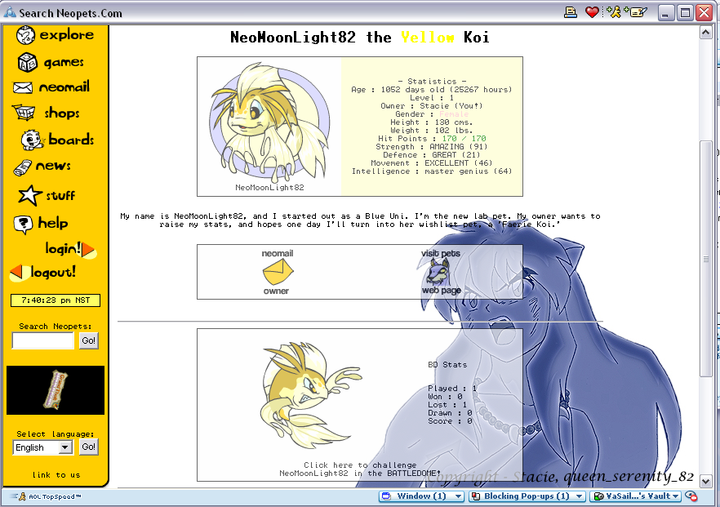Click the 7:40:23 pm NST clock
The image size is (720, 507).
click(56, 300)
